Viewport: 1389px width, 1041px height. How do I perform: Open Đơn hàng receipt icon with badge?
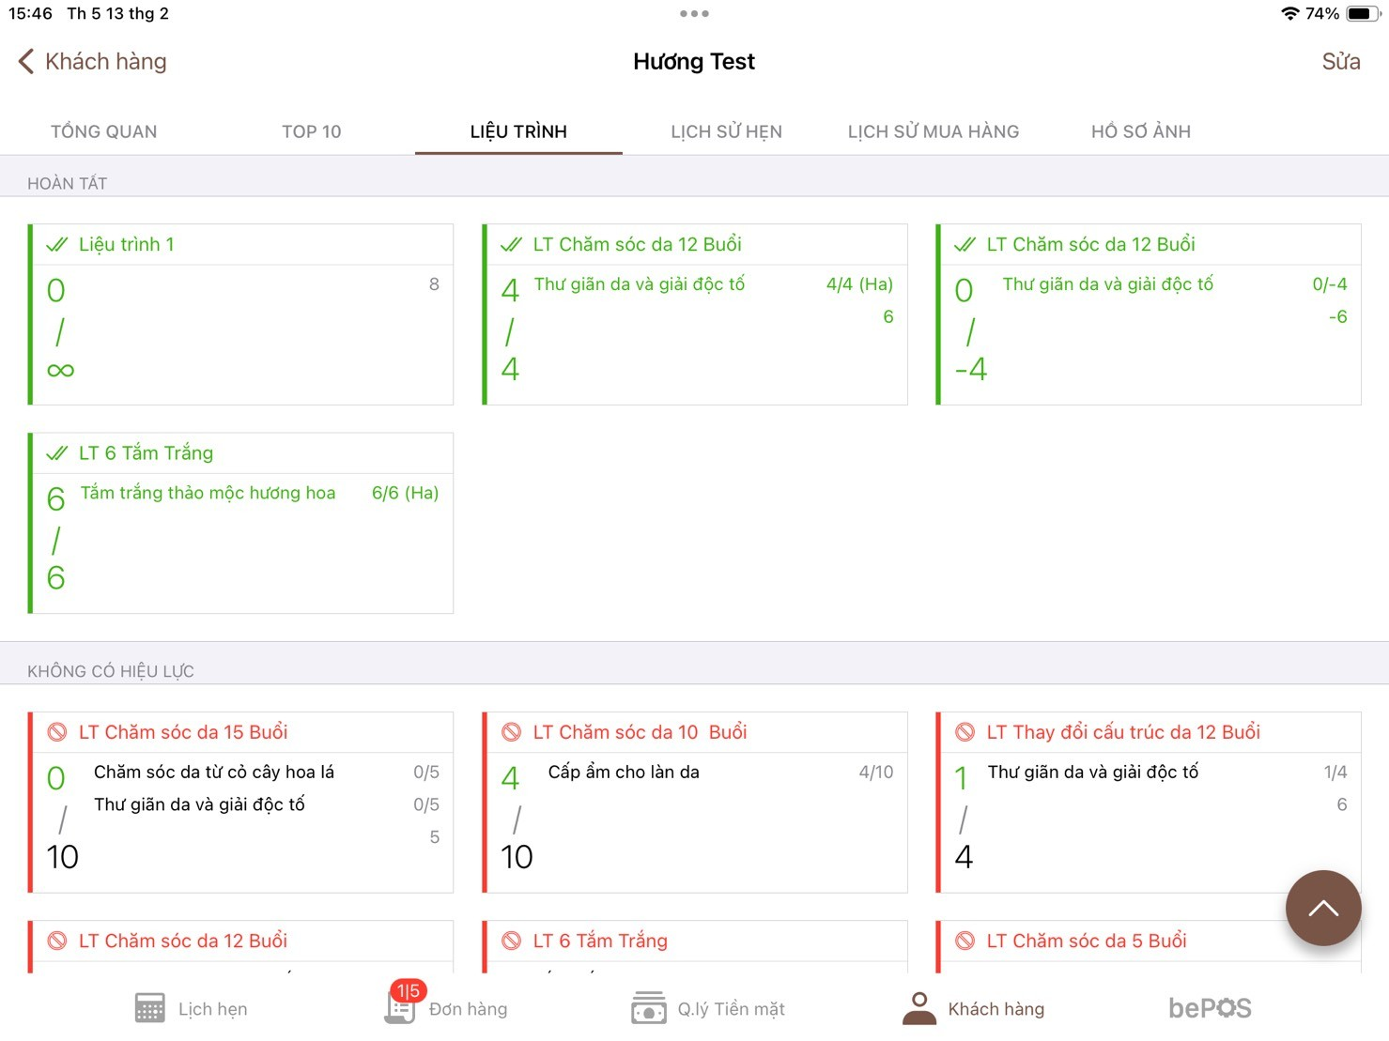pyautogui.click(x=400, y=1009)
